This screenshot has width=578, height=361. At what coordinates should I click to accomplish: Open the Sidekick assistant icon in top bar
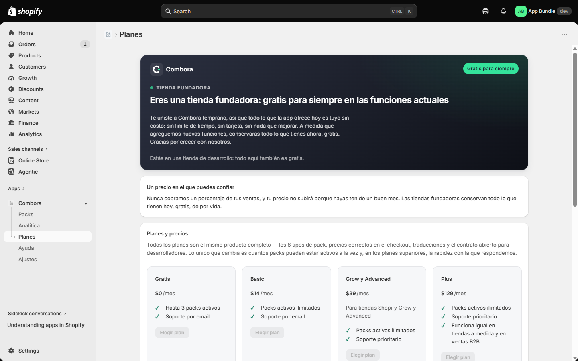(x=486, y=11)
